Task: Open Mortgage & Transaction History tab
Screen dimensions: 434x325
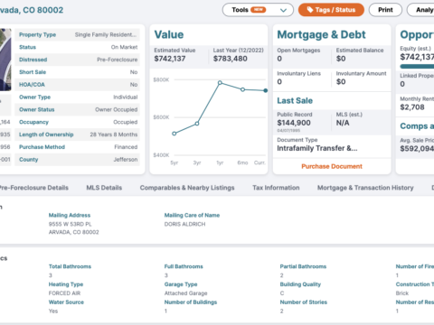Action: pos(365,188)
